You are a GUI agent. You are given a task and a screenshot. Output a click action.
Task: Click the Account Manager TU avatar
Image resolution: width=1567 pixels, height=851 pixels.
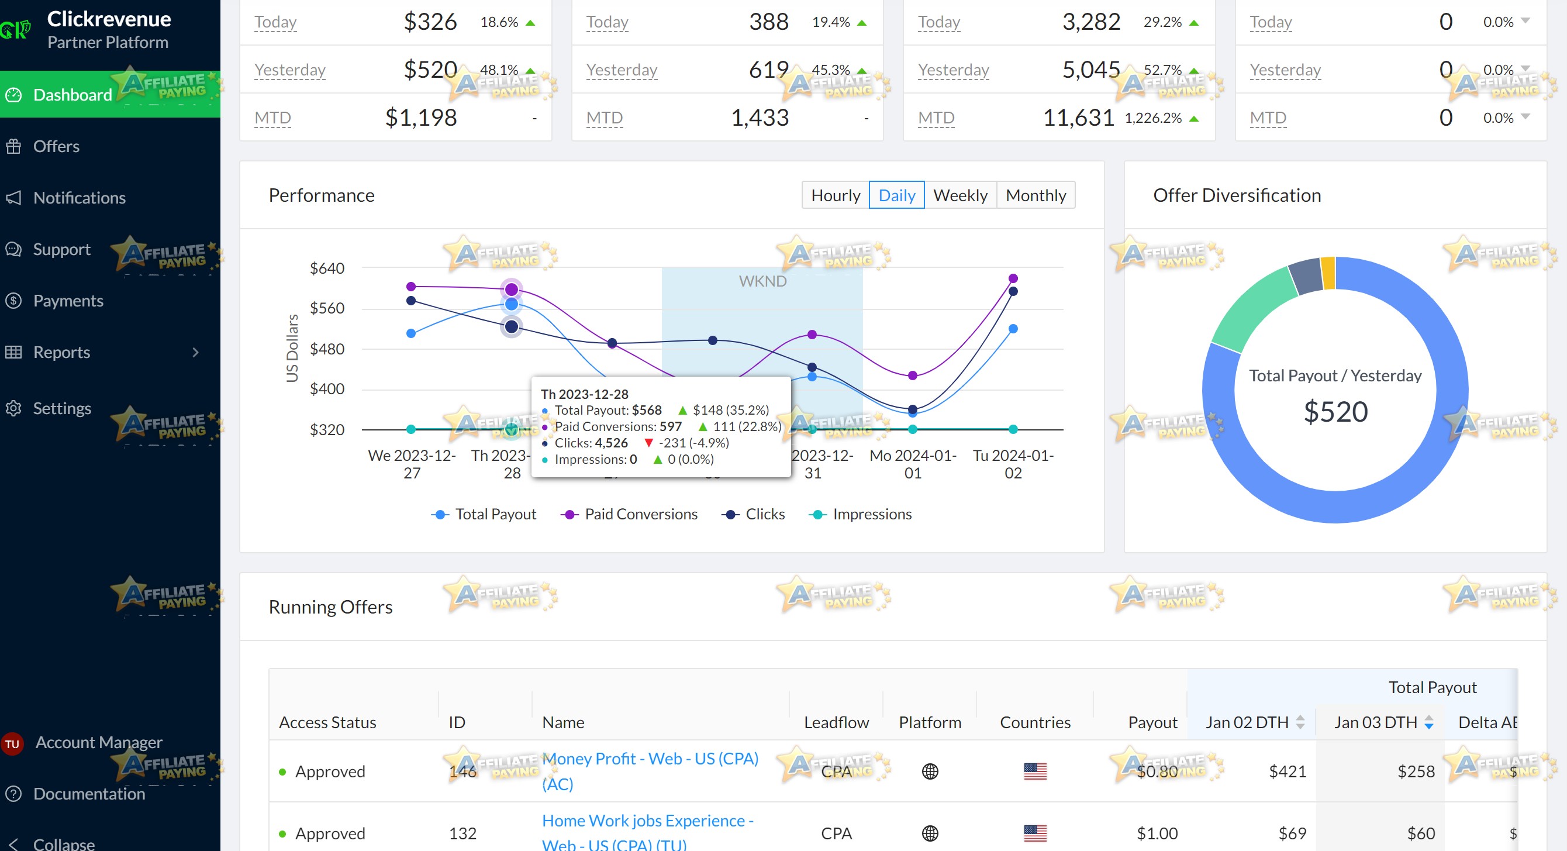(12, 743)
